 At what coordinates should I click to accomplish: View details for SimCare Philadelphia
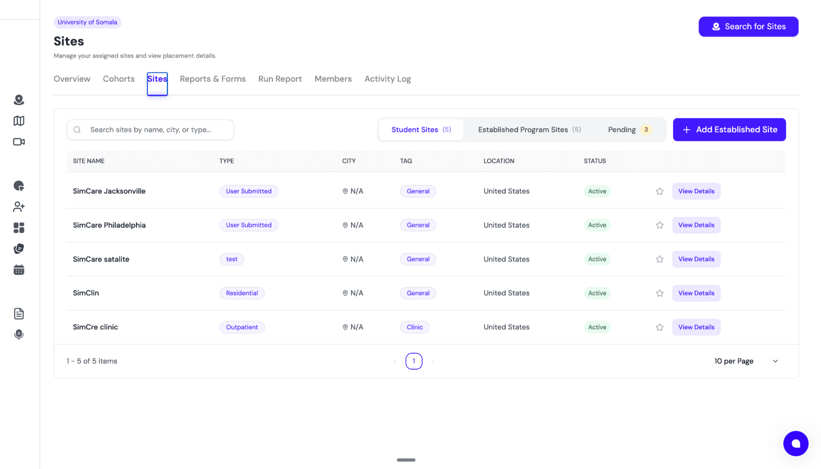(x=696, y=225)
